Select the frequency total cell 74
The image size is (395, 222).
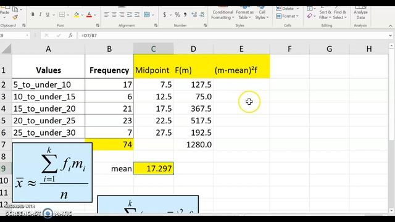pyautogui.click(x=109, y=144)
